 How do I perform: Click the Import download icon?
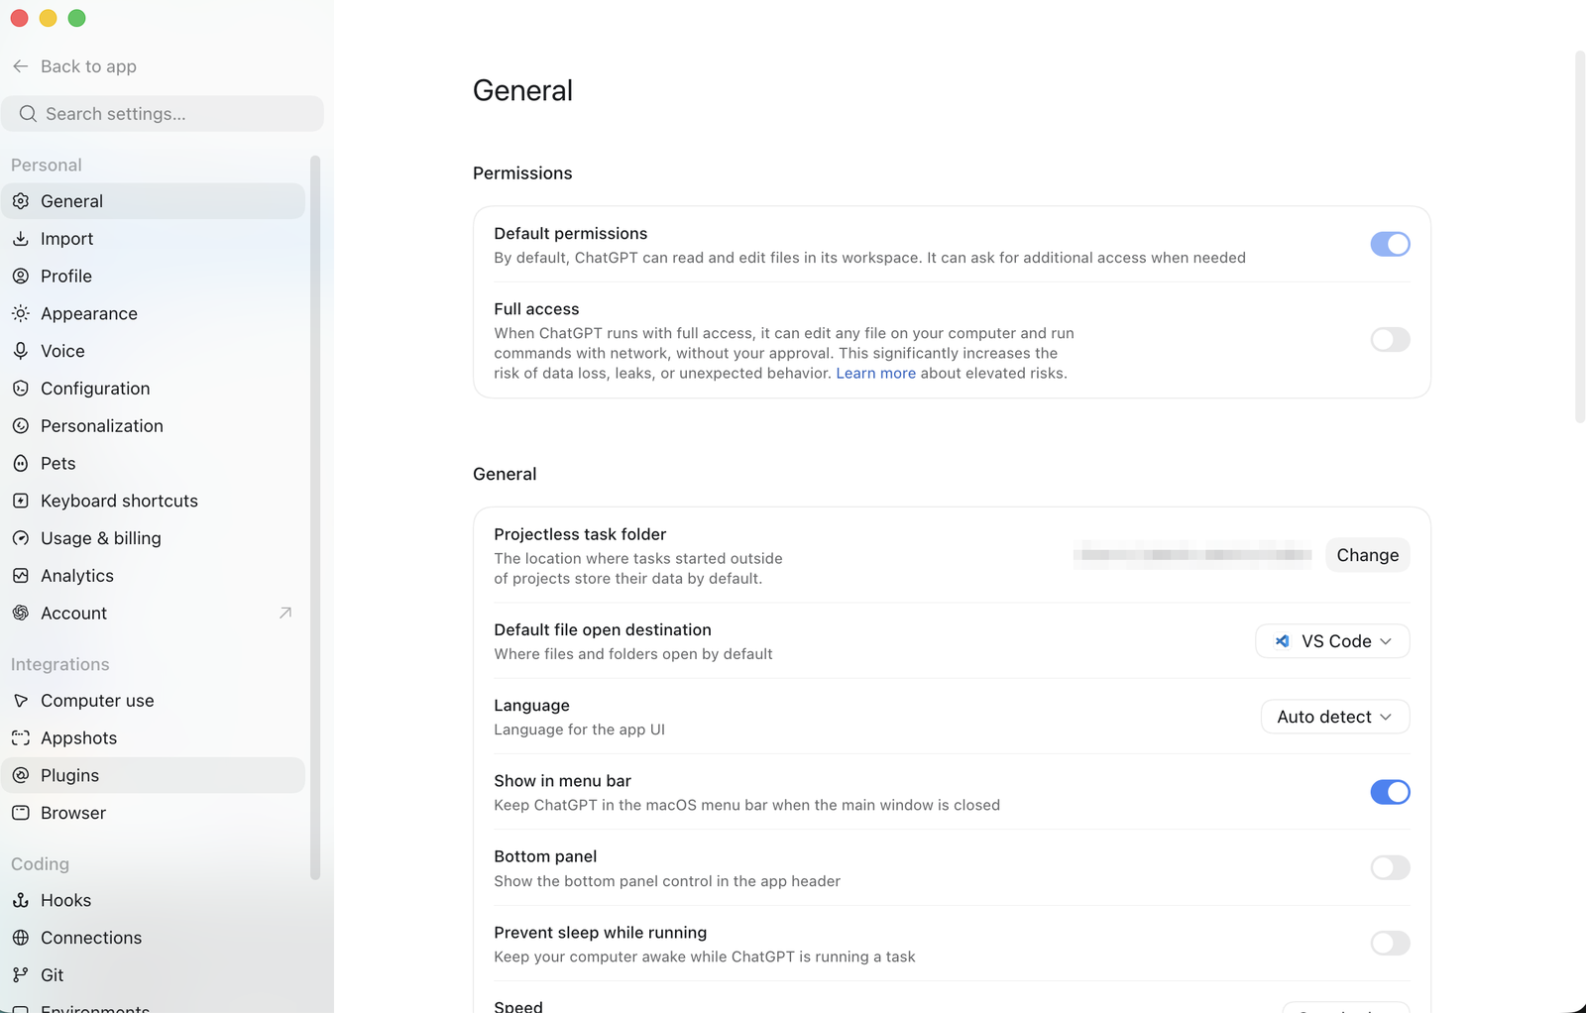point(21,239)
